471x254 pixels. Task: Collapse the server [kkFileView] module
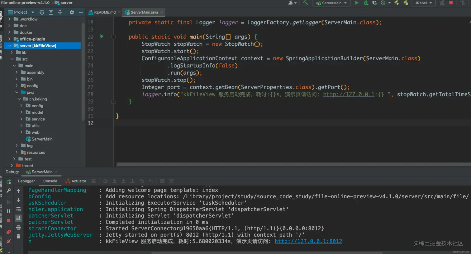click(9, 46)
